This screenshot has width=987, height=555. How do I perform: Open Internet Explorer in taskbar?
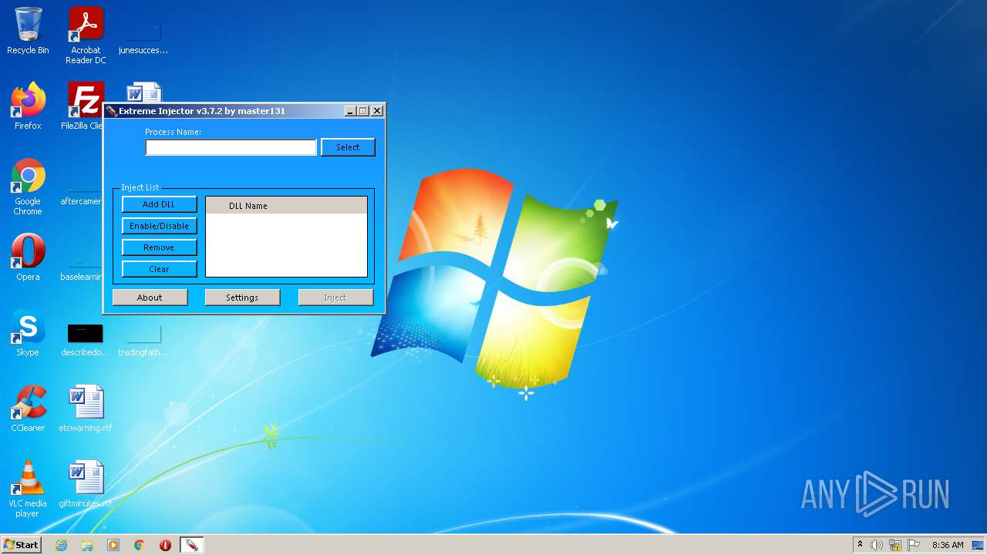[x=61, y=545]
